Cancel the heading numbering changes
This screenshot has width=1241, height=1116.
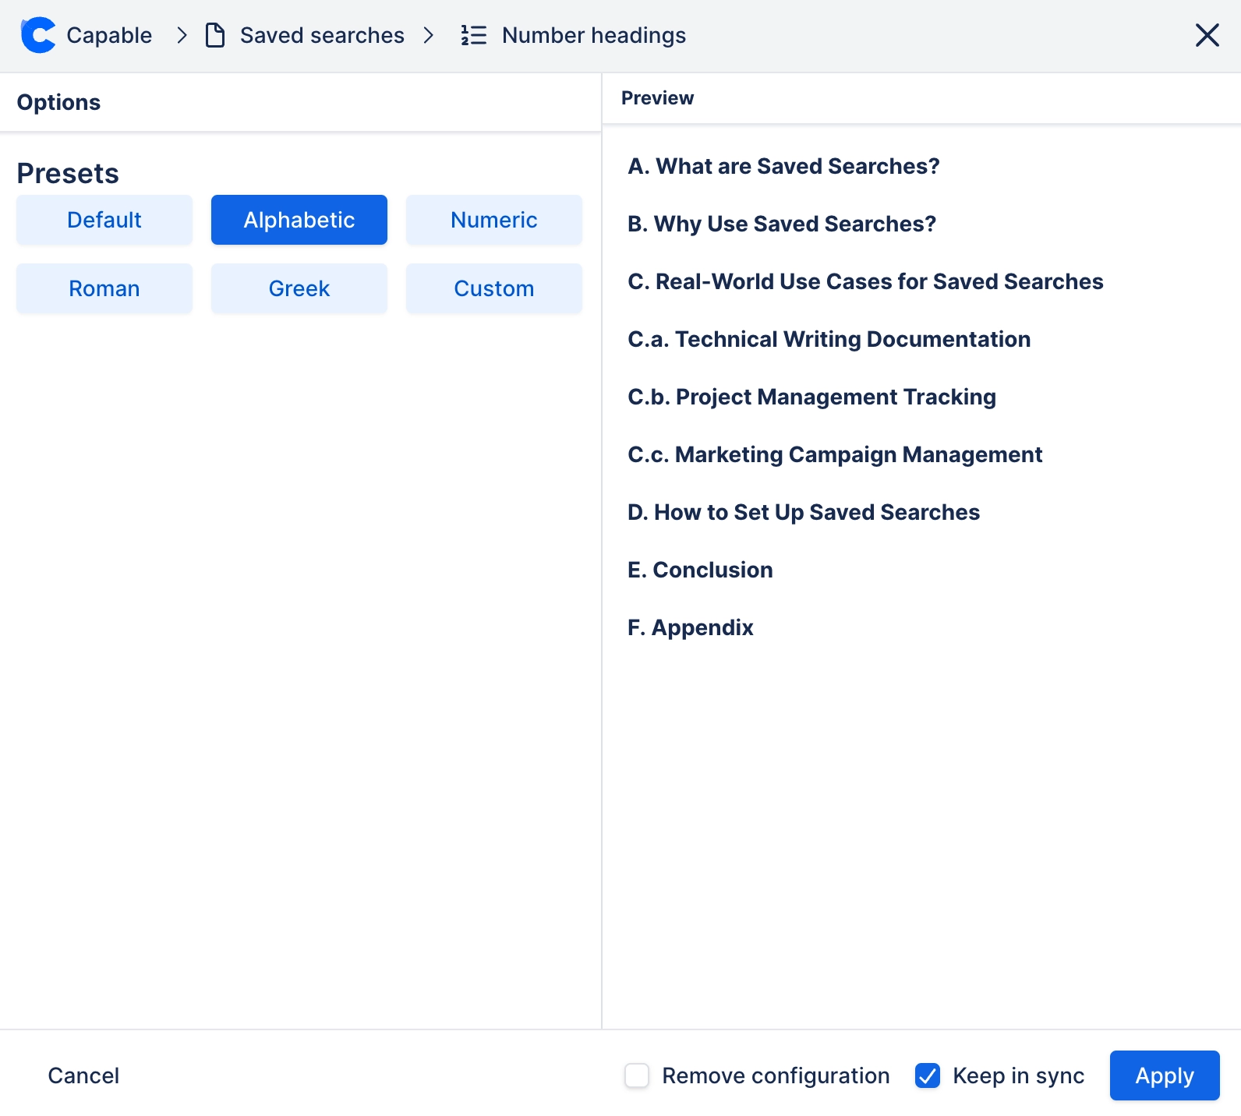click(83, 1075)
